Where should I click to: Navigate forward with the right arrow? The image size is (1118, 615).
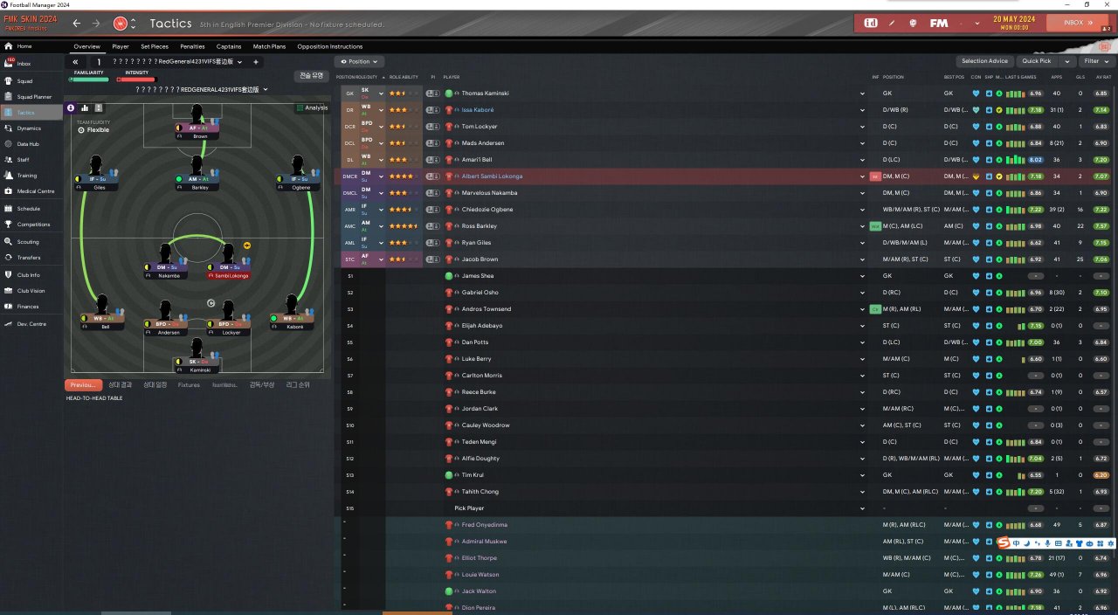pos(96,24)
